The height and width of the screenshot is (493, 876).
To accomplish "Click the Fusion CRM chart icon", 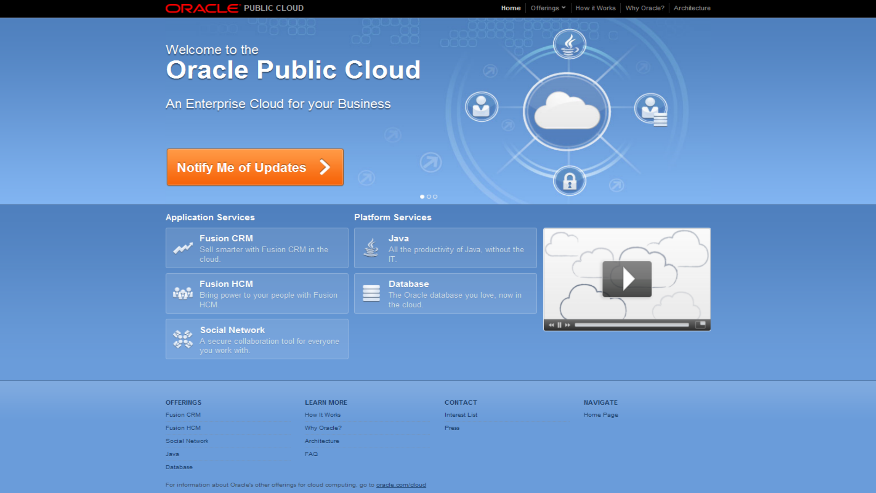I will click(x=183, y=248).
